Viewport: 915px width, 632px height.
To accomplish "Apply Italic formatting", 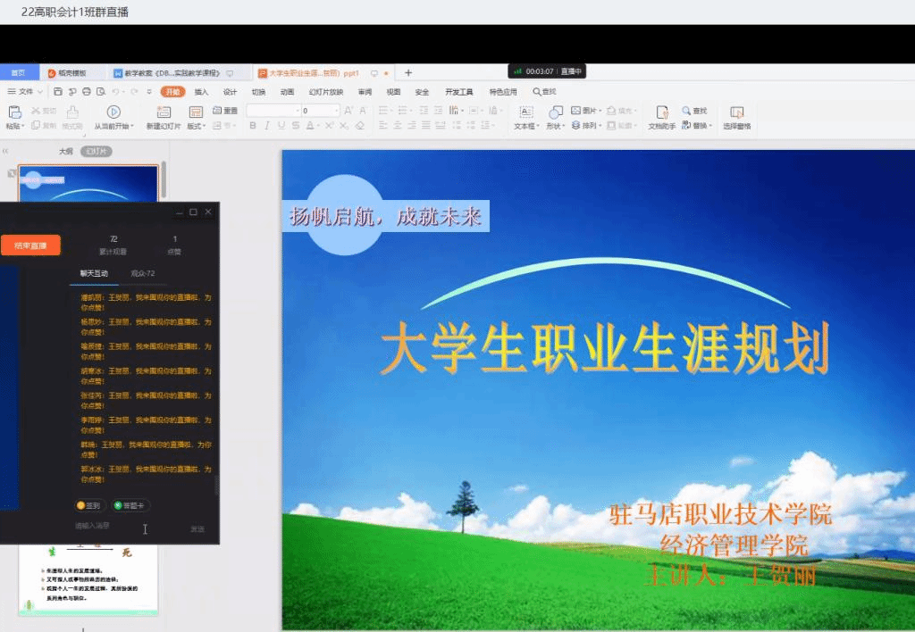I will (266, 125).
